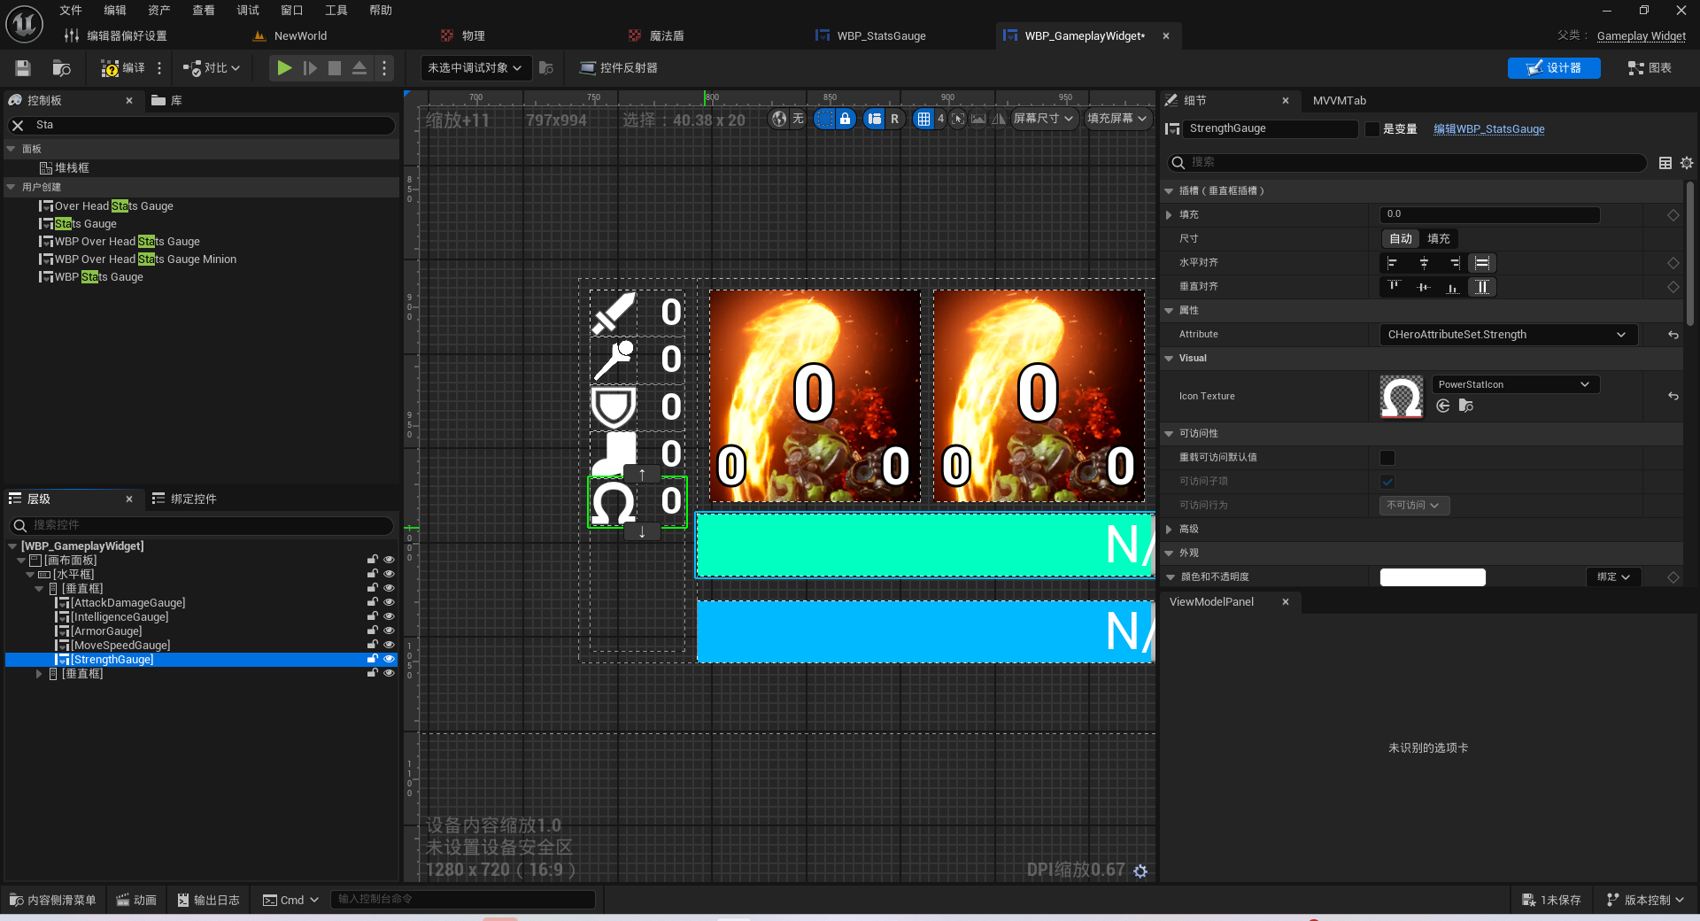Toggle lock on AttackDamageGauge row
The width and height of the screenshot is (1700, 921).
pos(373,602)
